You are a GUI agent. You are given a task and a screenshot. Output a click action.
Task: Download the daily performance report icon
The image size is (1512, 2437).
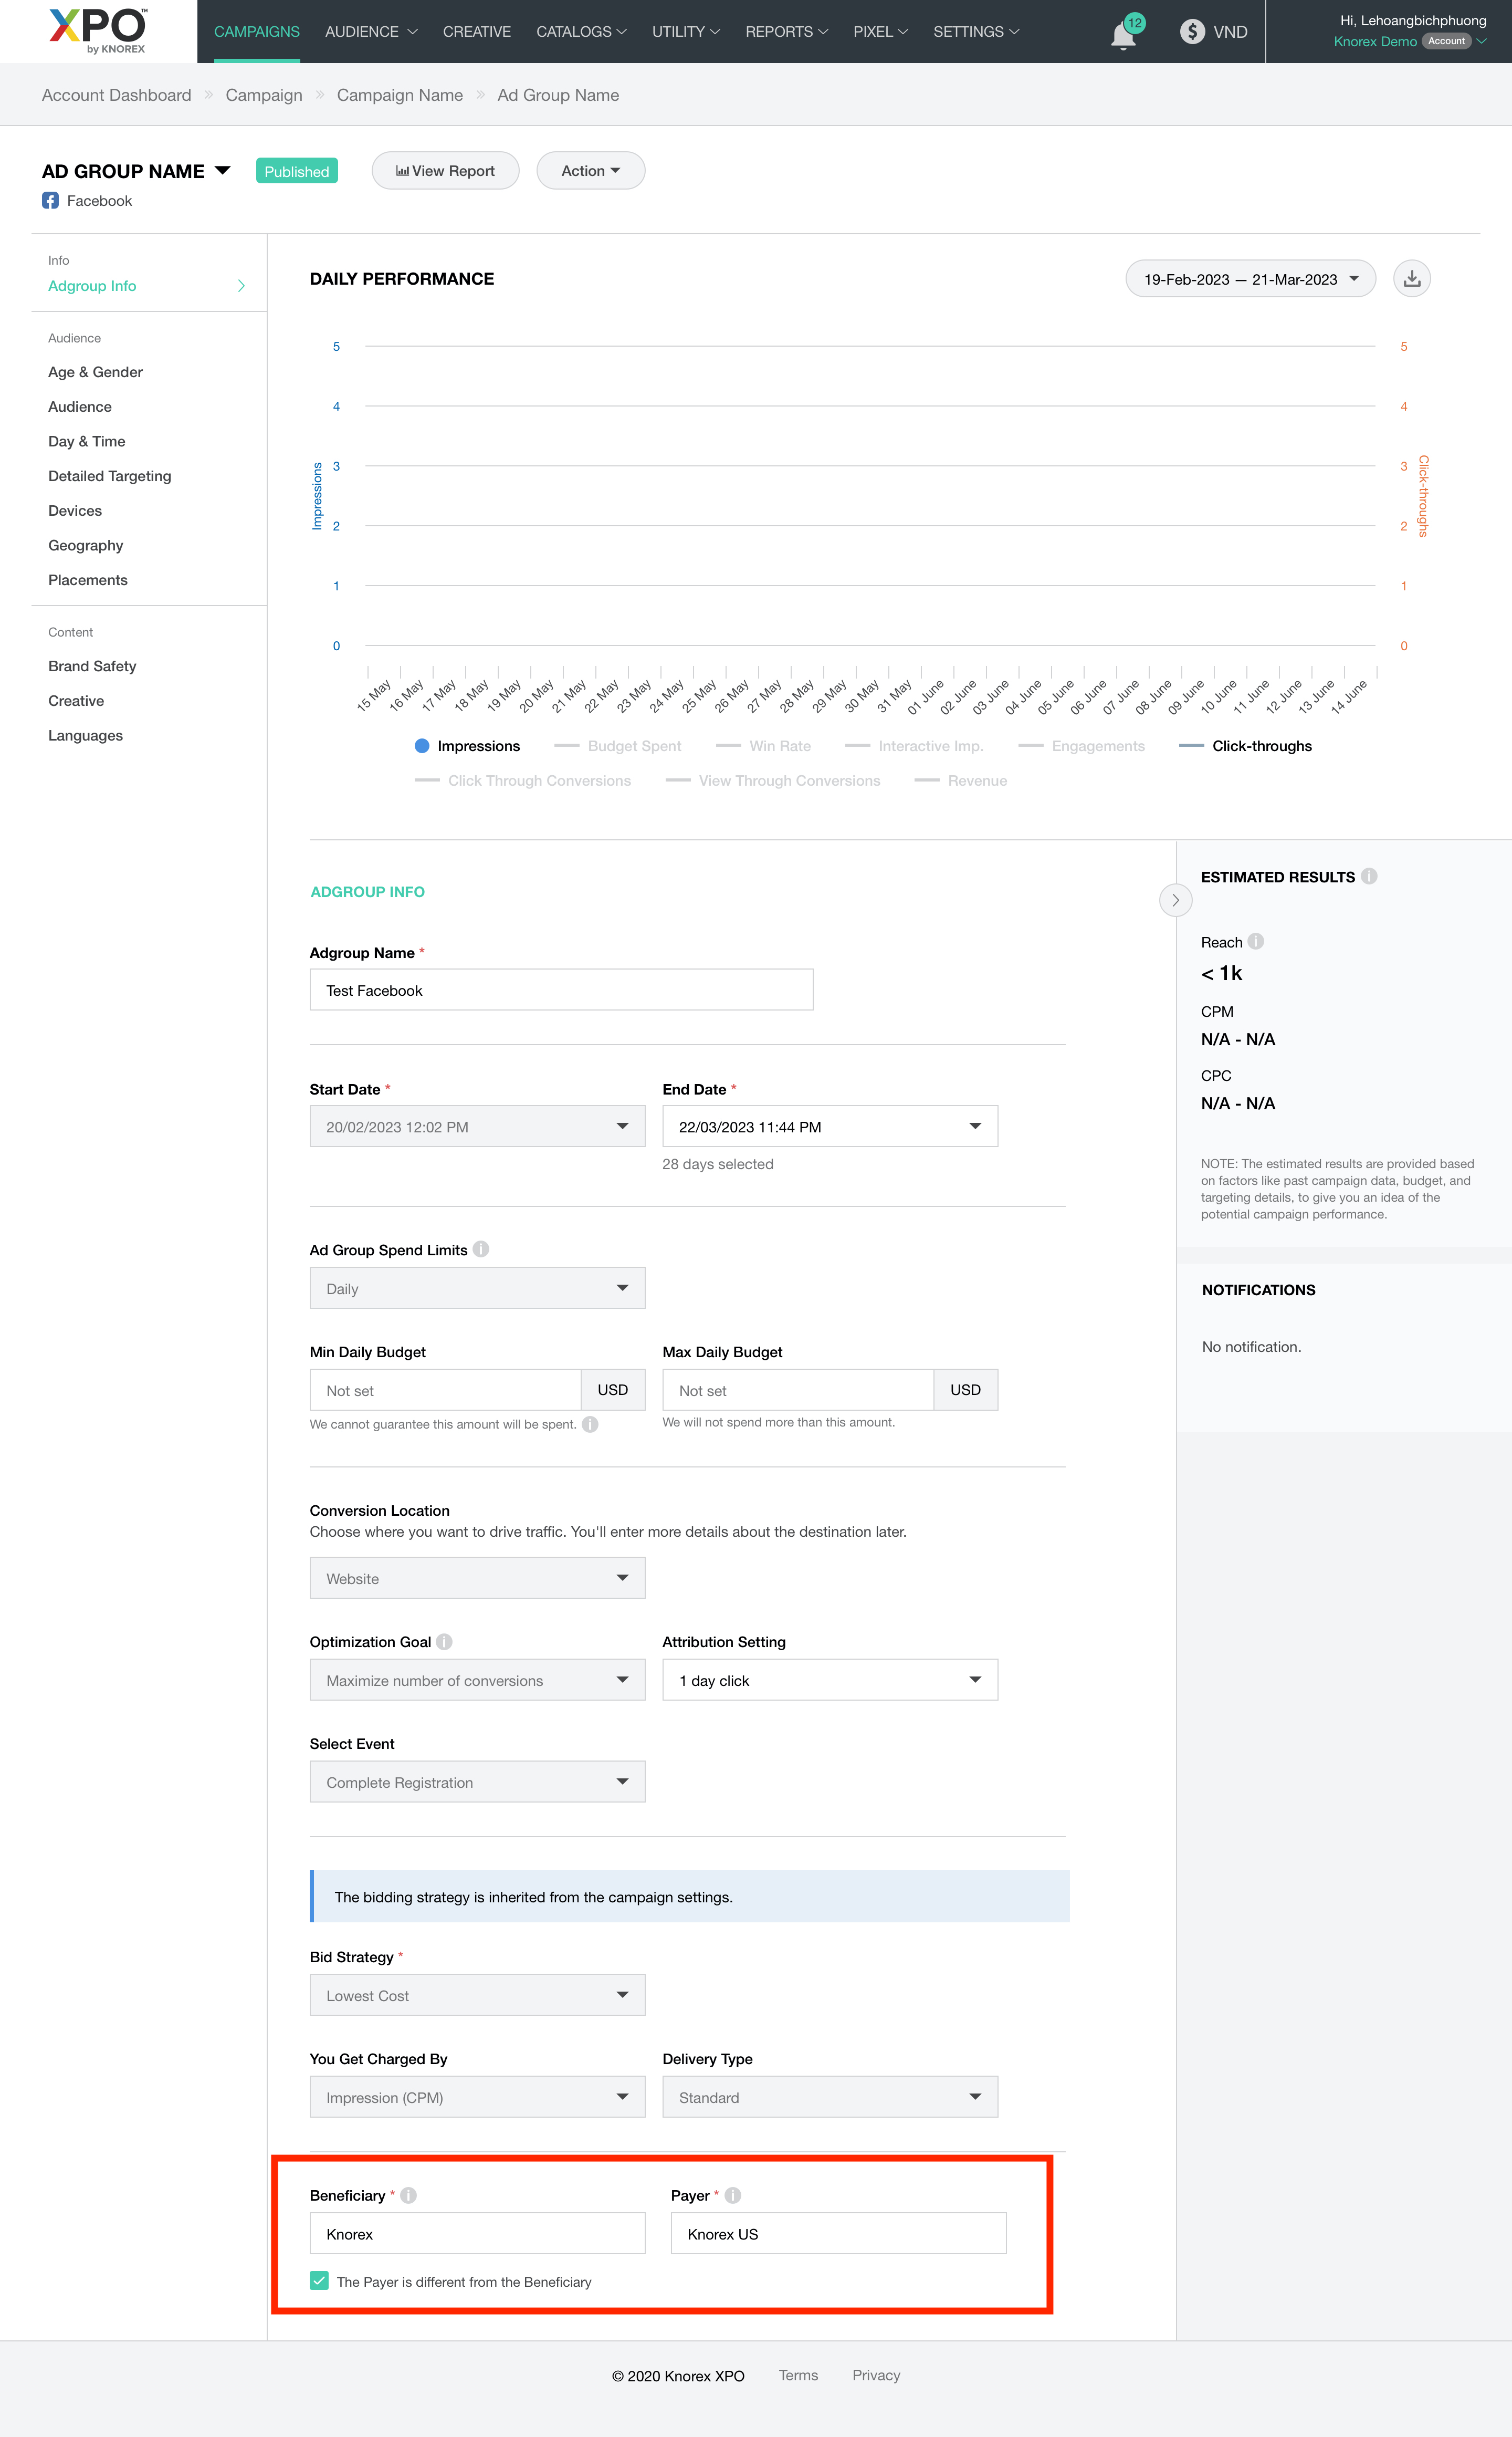(x=1411, y=279)
